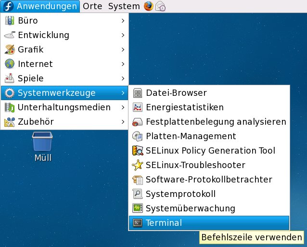Click the Energiestatistiken chart icon
Image resolution: width=307 pixels, height=247 pixels.
(138, 107)
